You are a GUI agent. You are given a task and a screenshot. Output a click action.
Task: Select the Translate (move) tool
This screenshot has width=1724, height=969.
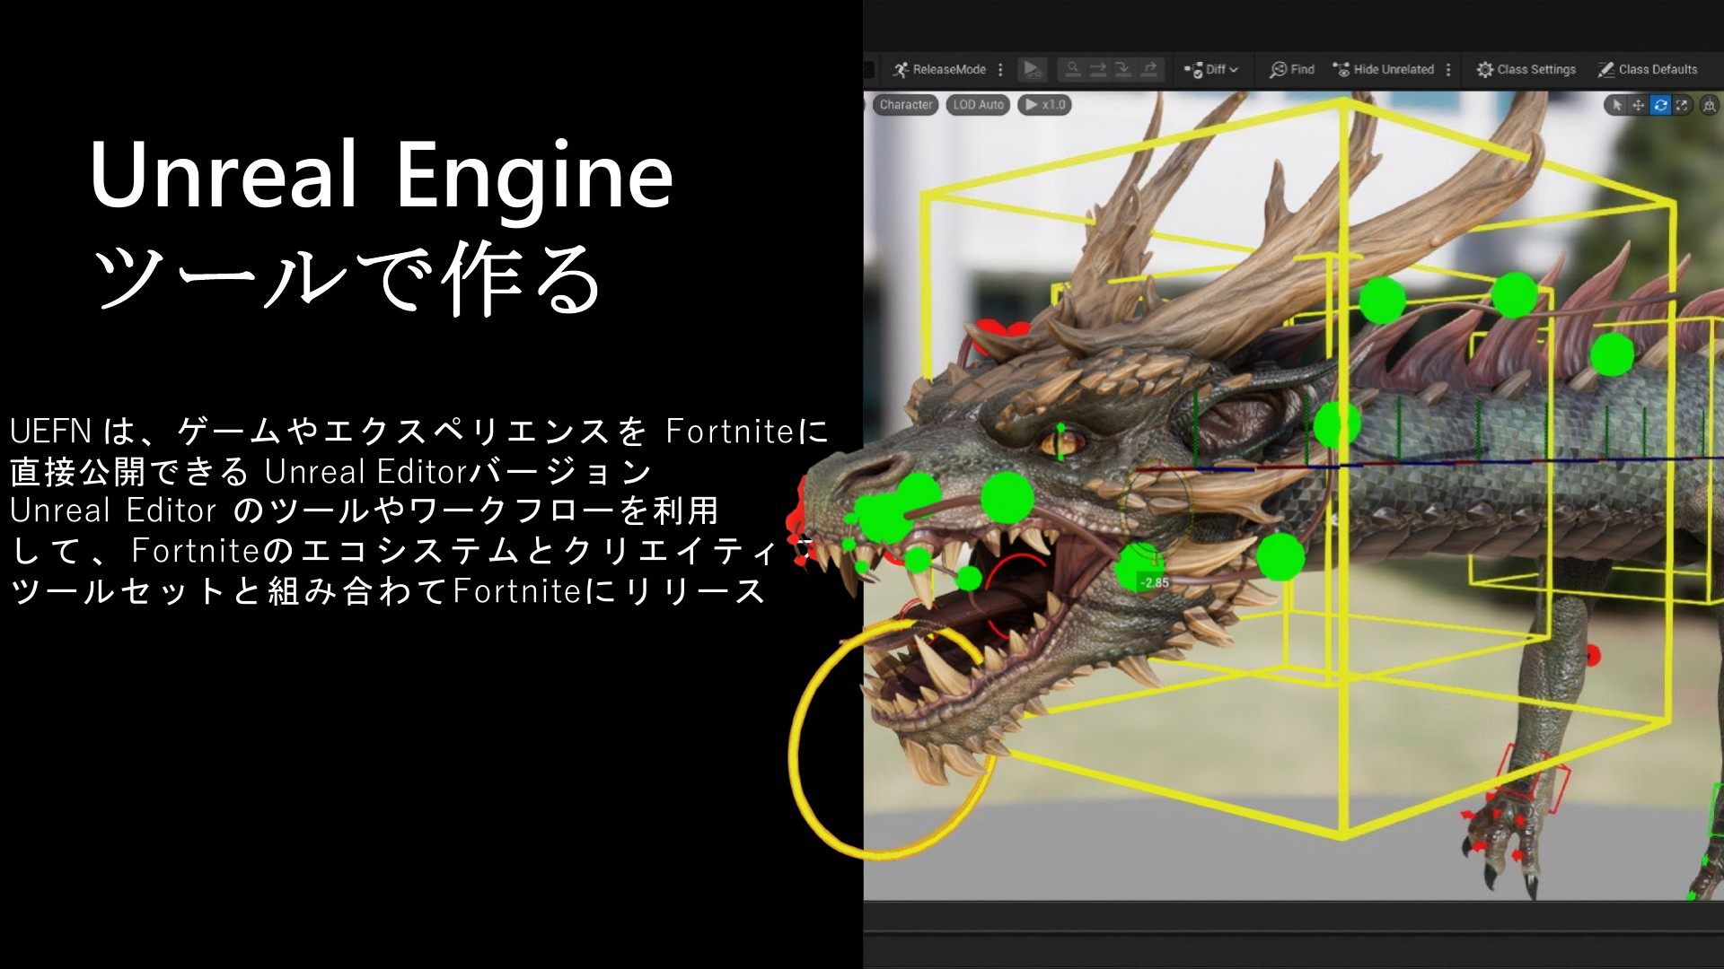click(x=1638, y=105)
